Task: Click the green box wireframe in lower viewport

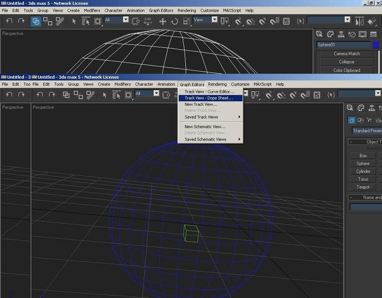Action: coord(191,233)
